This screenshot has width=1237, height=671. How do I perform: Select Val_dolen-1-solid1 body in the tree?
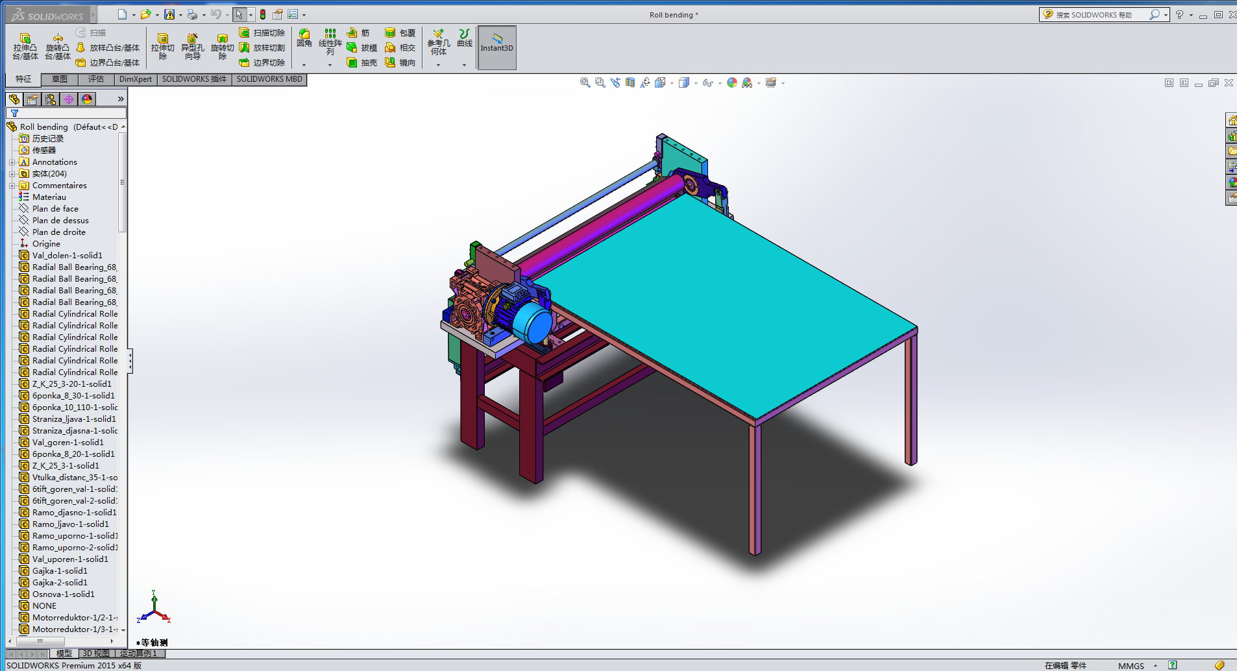pyautogui.click(x=67, y=256)
